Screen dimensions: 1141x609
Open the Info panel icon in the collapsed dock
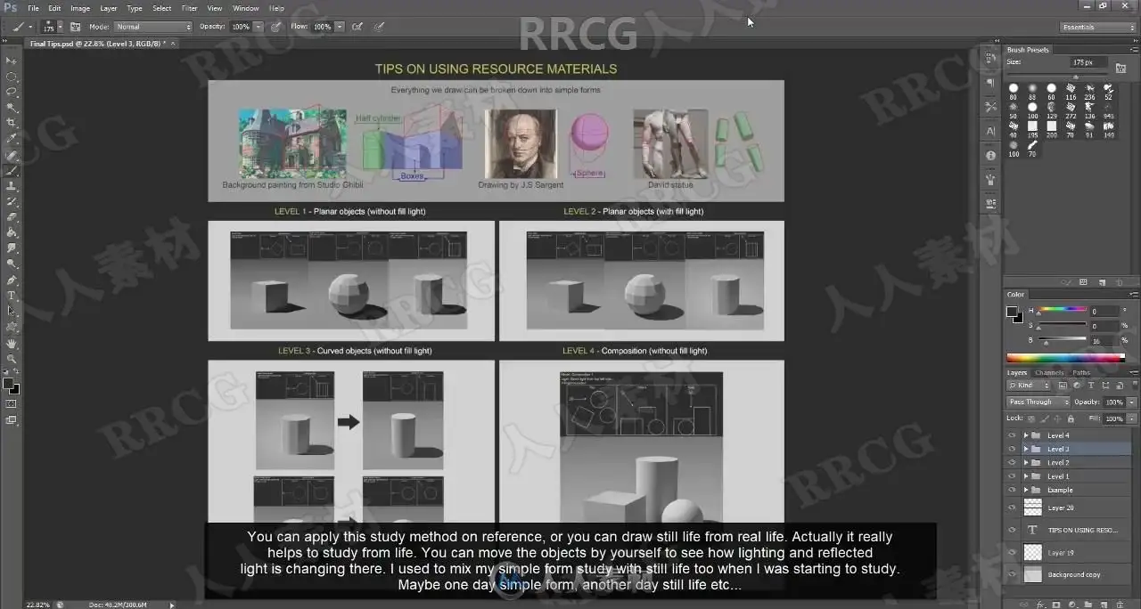990,155
